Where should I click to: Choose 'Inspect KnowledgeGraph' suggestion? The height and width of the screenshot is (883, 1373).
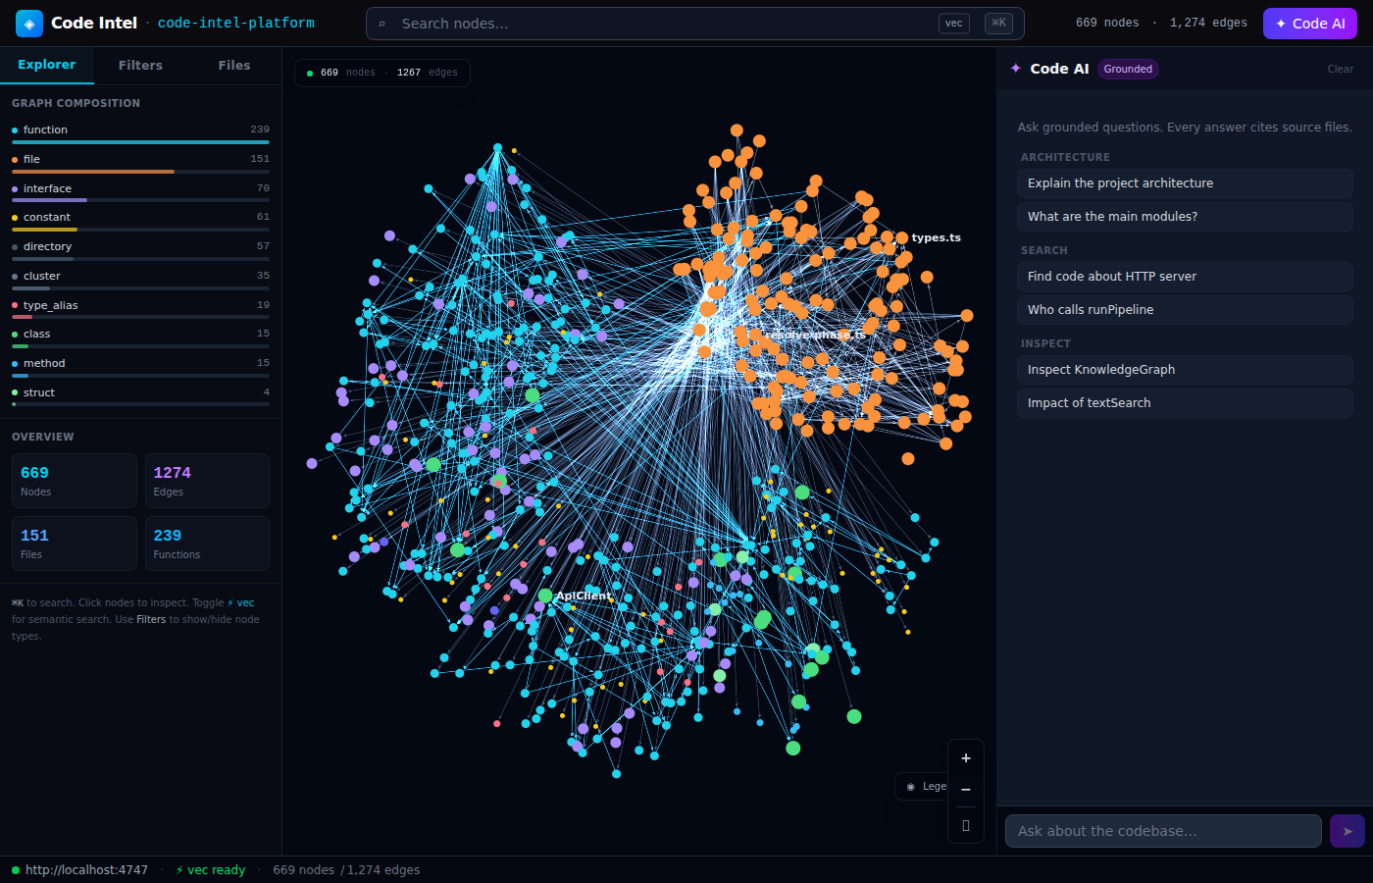(x=1185, y=370)
